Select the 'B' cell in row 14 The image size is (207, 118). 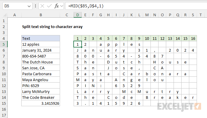coord(147,97)
